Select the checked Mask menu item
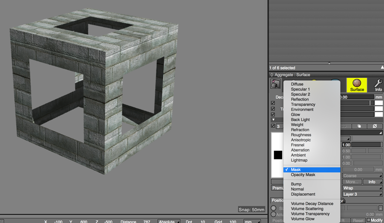 click(x=312, y=169)
